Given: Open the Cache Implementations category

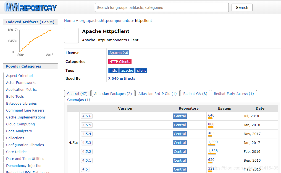Looking at the screenshot, I should pyautogui.click(x=26, y=117).
